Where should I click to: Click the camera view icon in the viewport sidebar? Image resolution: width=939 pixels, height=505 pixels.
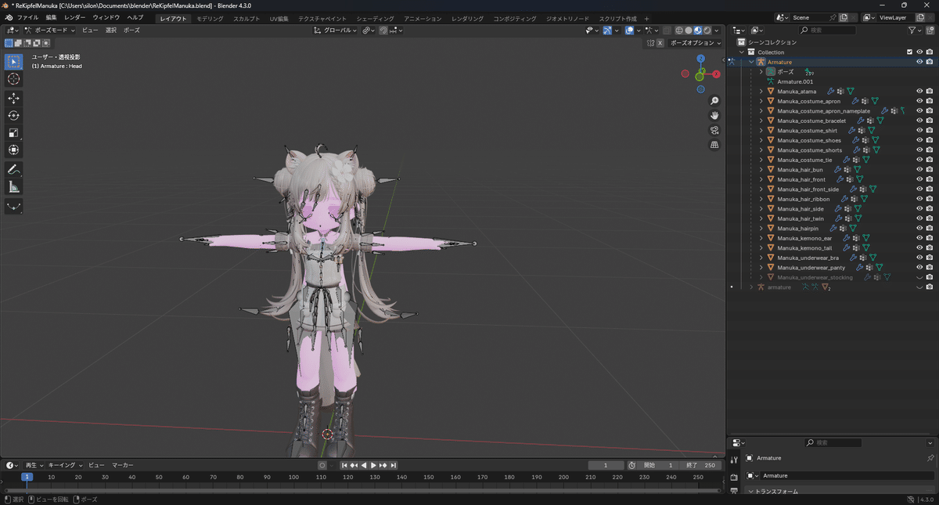(714, 131)
